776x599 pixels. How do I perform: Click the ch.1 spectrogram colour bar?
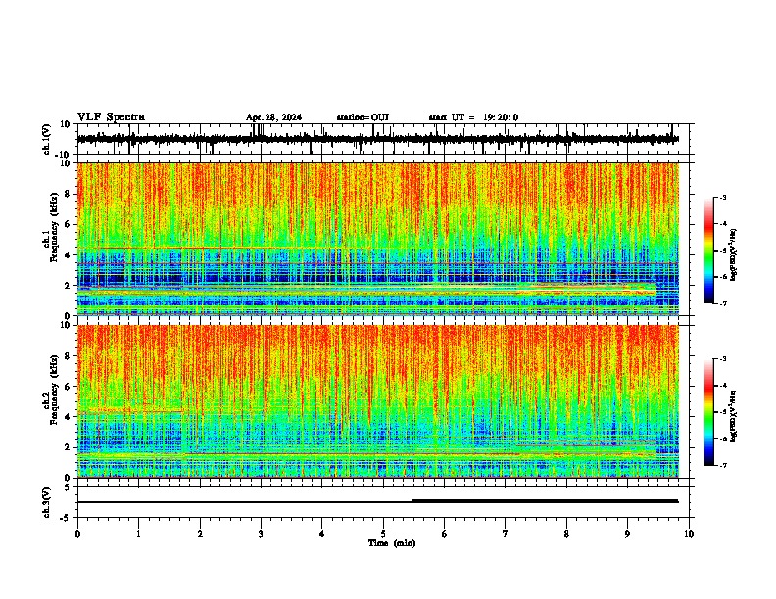click(x=709, y=251)
